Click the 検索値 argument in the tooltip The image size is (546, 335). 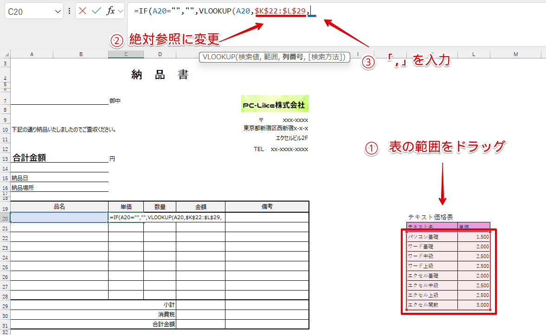click(249, 57)
